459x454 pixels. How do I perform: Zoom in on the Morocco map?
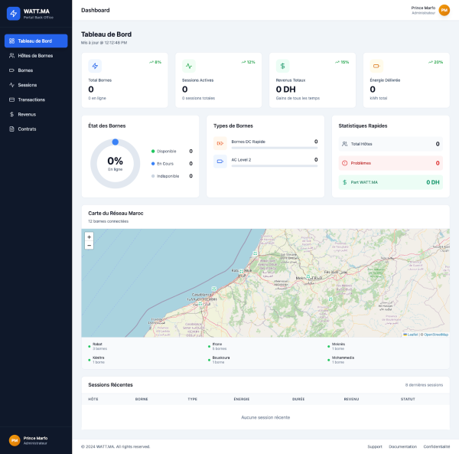pyautogui.click(x=90, y=237)
